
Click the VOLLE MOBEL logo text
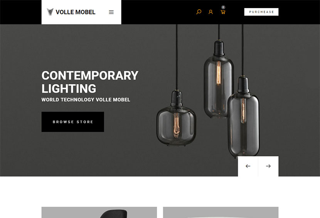click(76, 12)
